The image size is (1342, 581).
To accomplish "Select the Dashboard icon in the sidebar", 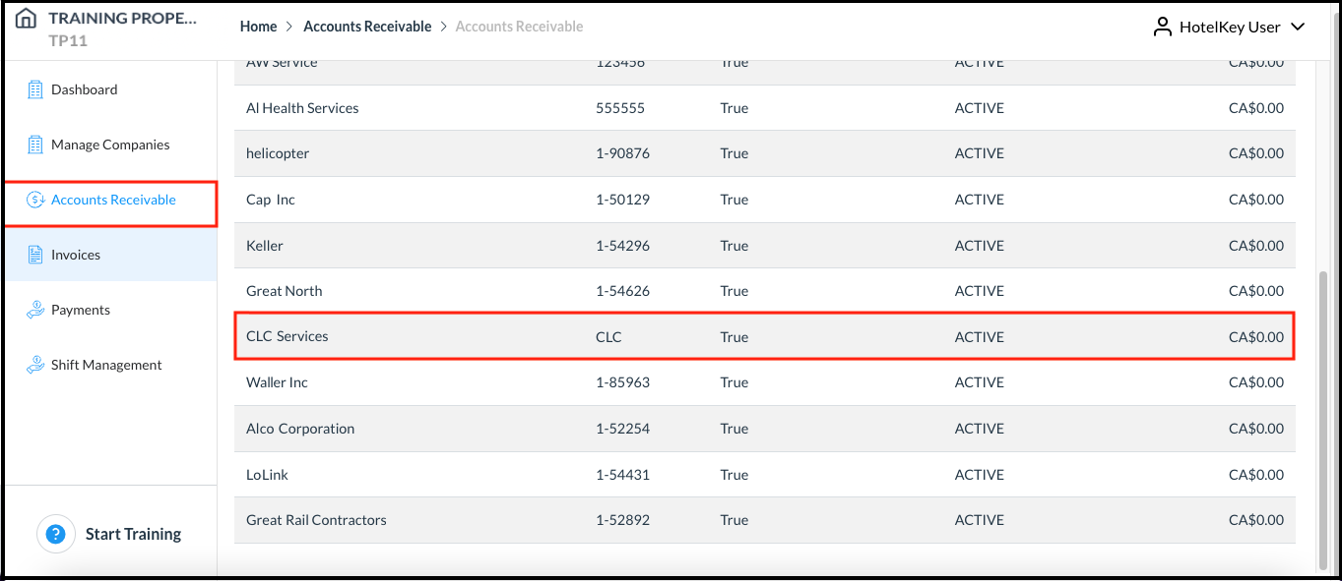I will coord(36,89).
